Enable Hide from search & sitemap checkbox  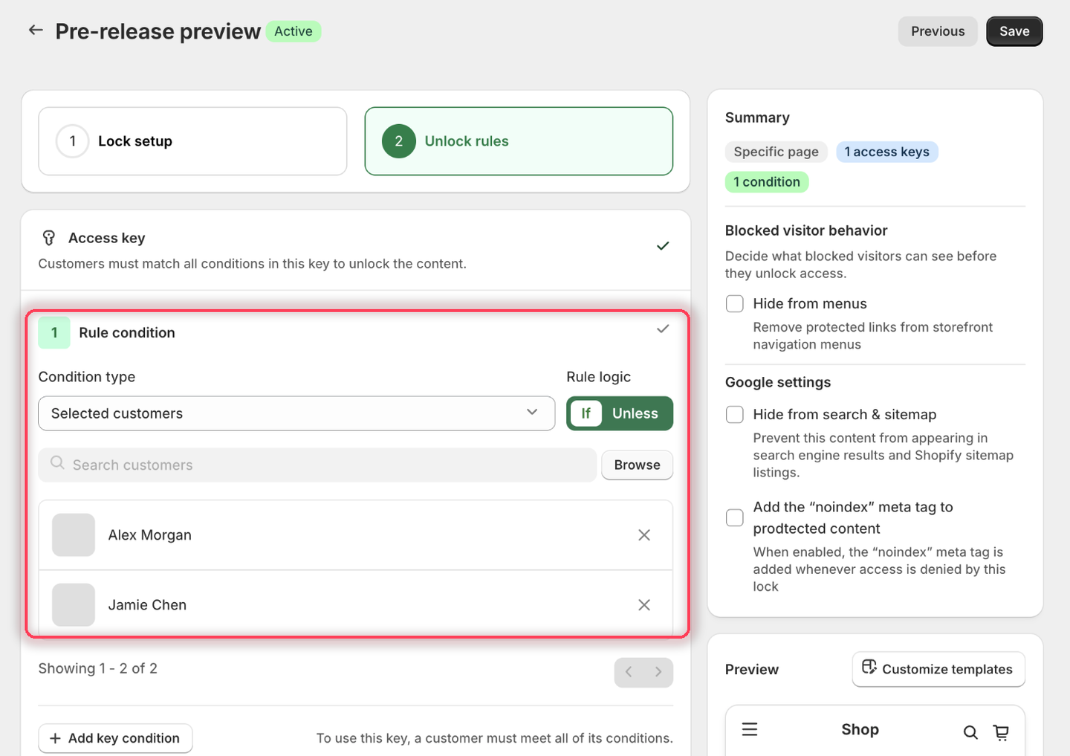click(x=735, y=414)
